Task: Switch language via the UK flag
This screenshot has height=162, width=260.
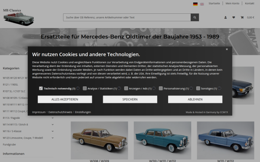Action: coord(202,4)
